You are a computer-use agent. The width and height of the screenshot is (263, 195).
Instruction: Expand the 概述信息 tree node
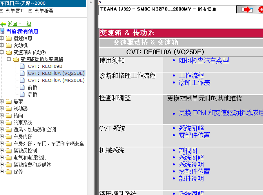pos(2,38)
